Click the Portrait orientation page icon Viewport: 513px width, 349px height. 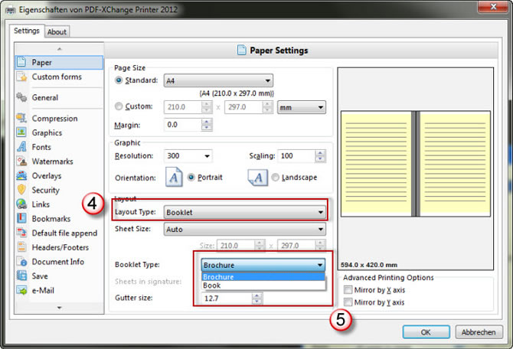[x=174, y=177]
